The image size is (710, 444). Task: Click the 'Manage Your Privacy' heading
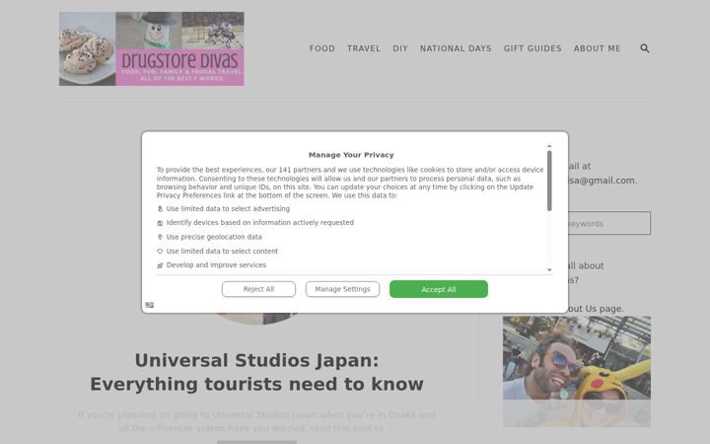(351, 155)
